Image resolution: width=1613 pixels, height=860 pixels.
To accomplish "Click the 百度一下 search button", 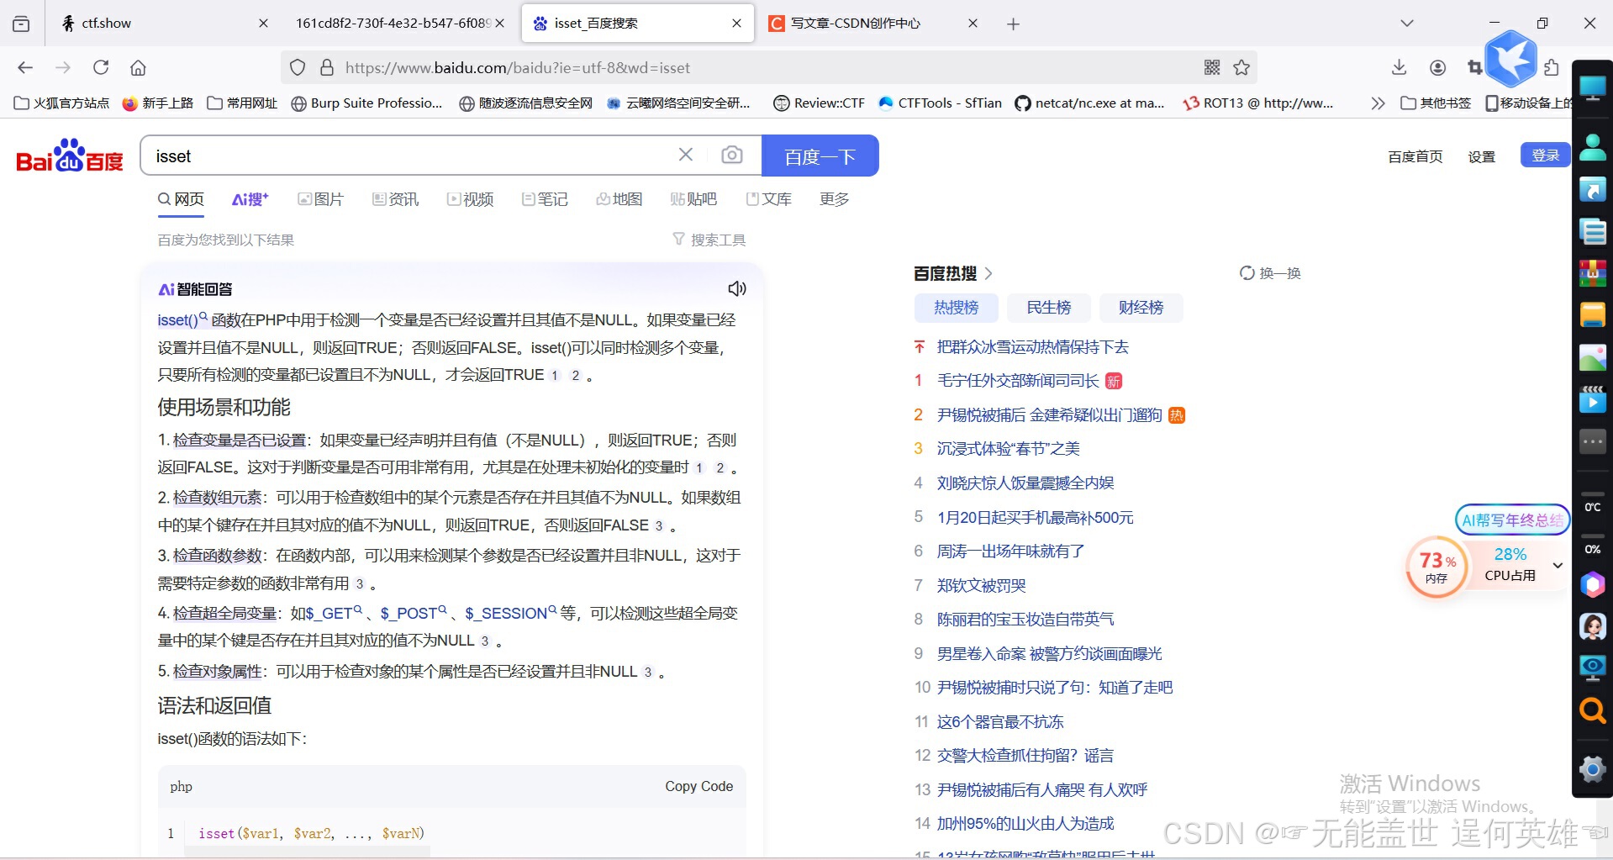I will (820, 156).
